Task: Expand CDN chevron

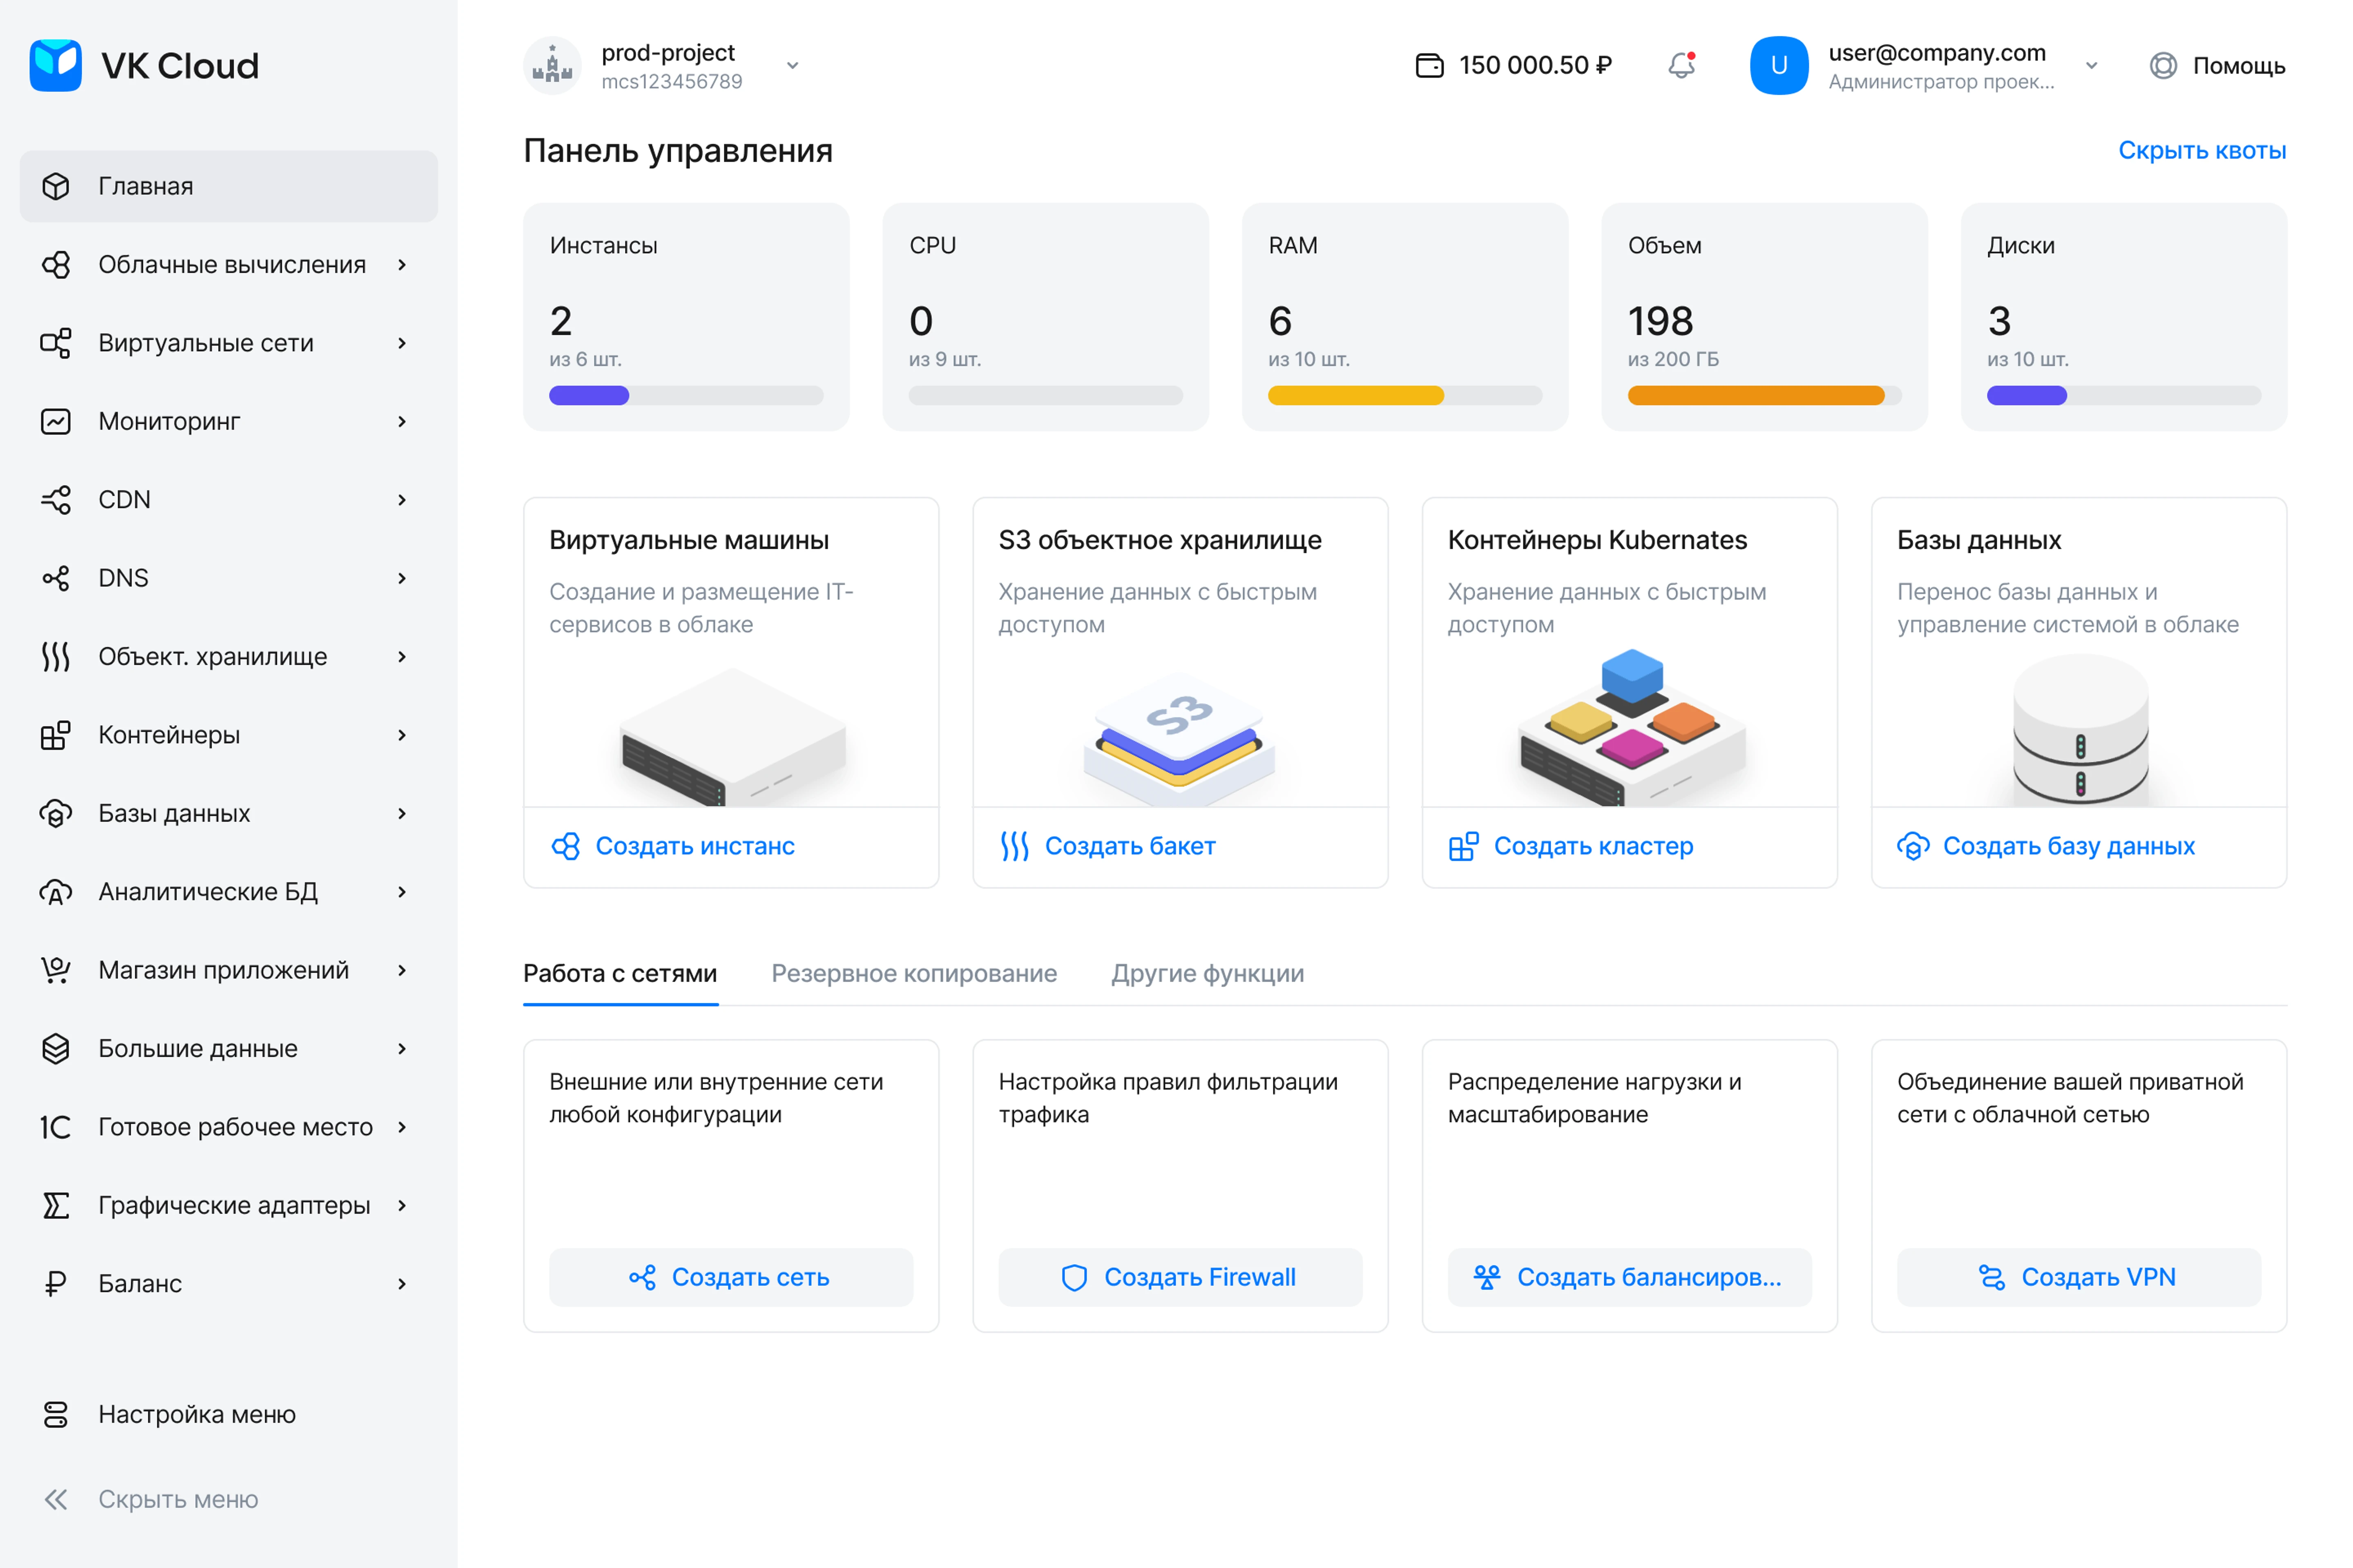Action: click(402, 499)
